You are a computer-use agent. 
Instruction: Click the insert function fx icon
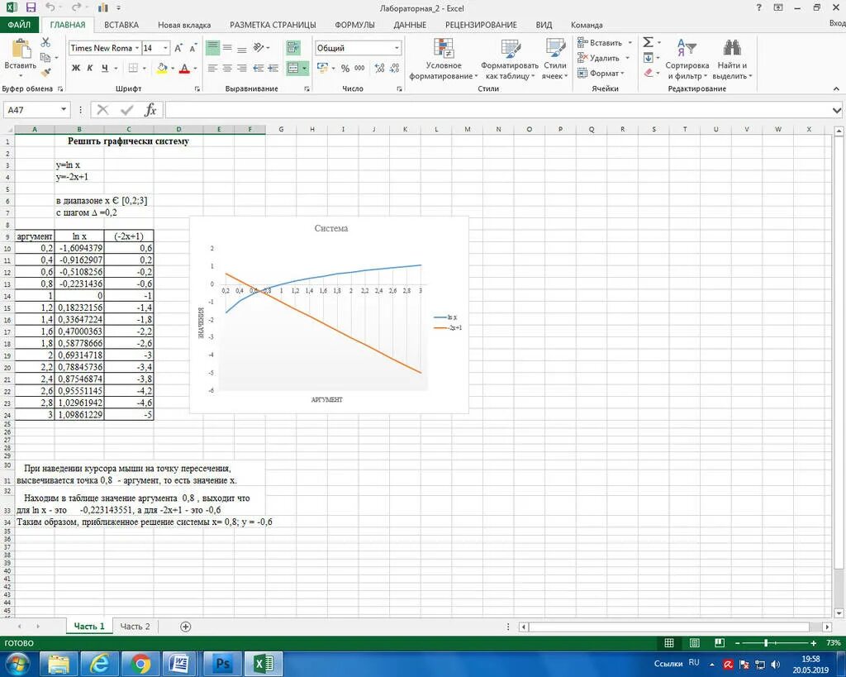150,110
